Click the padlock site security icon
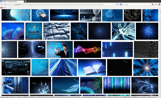This screenshot has width=161, height=98. point(5,5)
